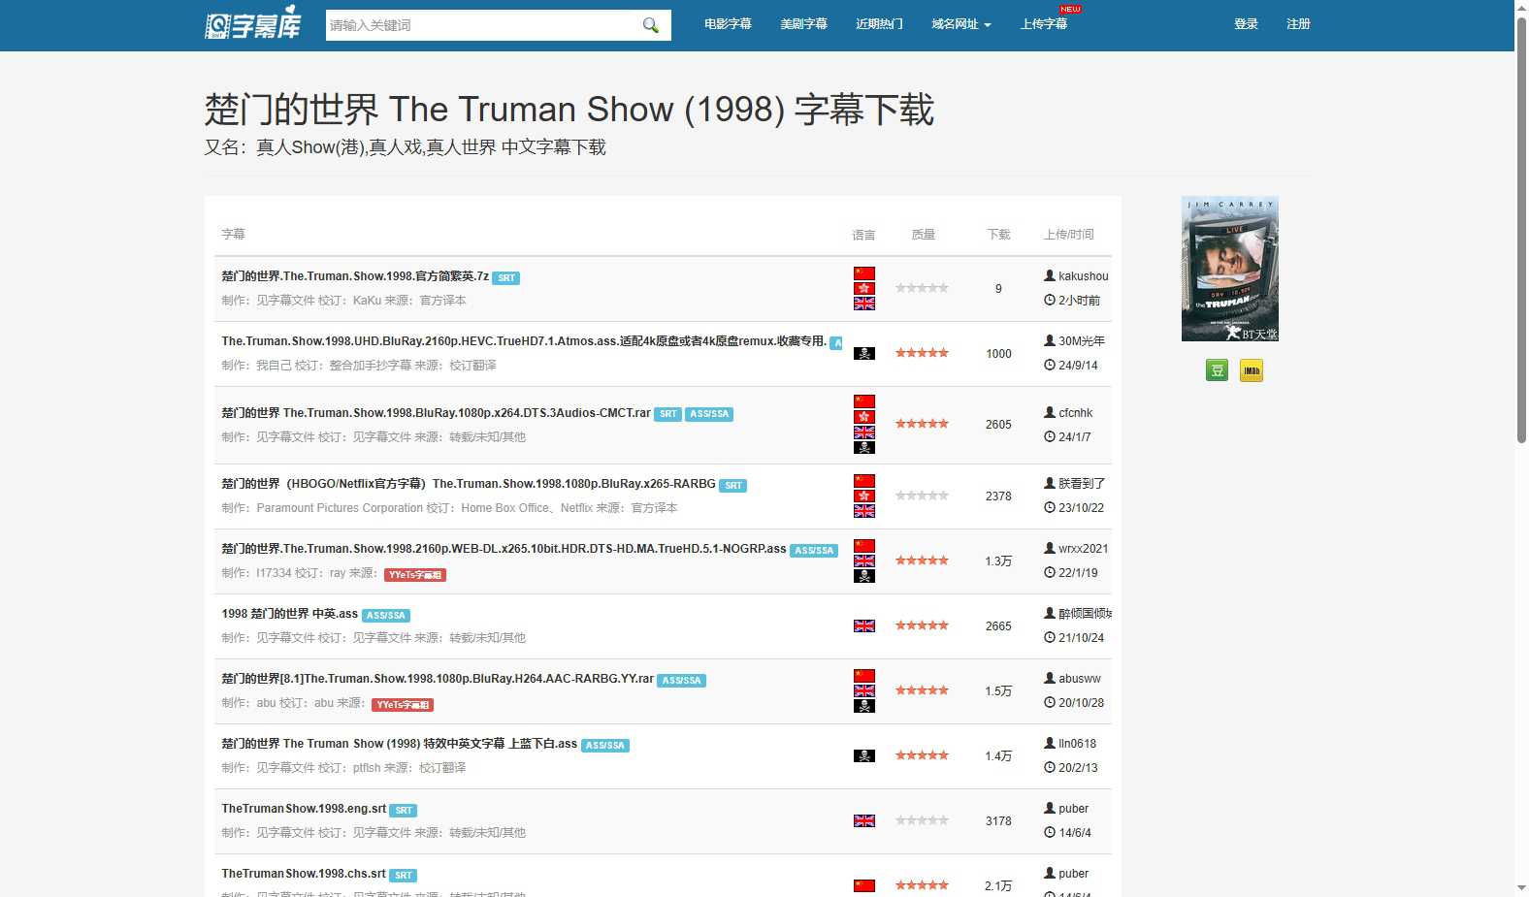Expand the 域名网址 dropdown
The width and height of the screenshot is (1529, 897).
tap(960, 24)
